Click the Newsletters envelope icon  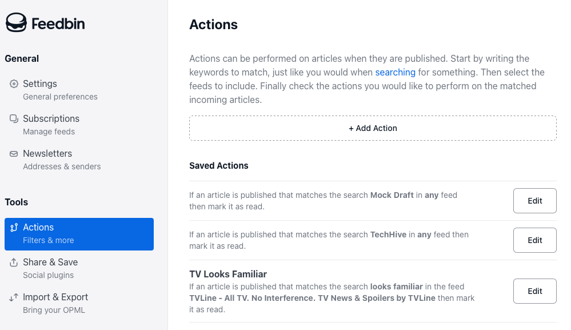pyautogui.click(x=14, y=154)
